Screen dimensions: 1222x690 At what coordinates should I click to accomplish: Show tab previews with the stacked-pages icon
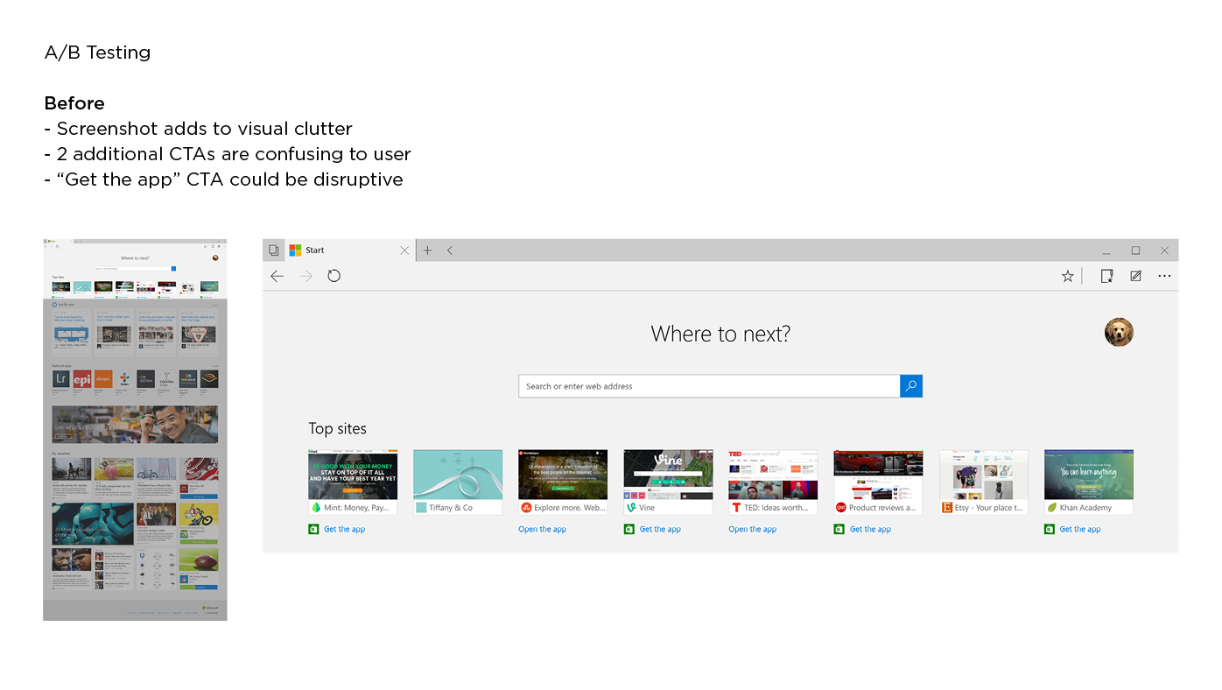[272, 249]
